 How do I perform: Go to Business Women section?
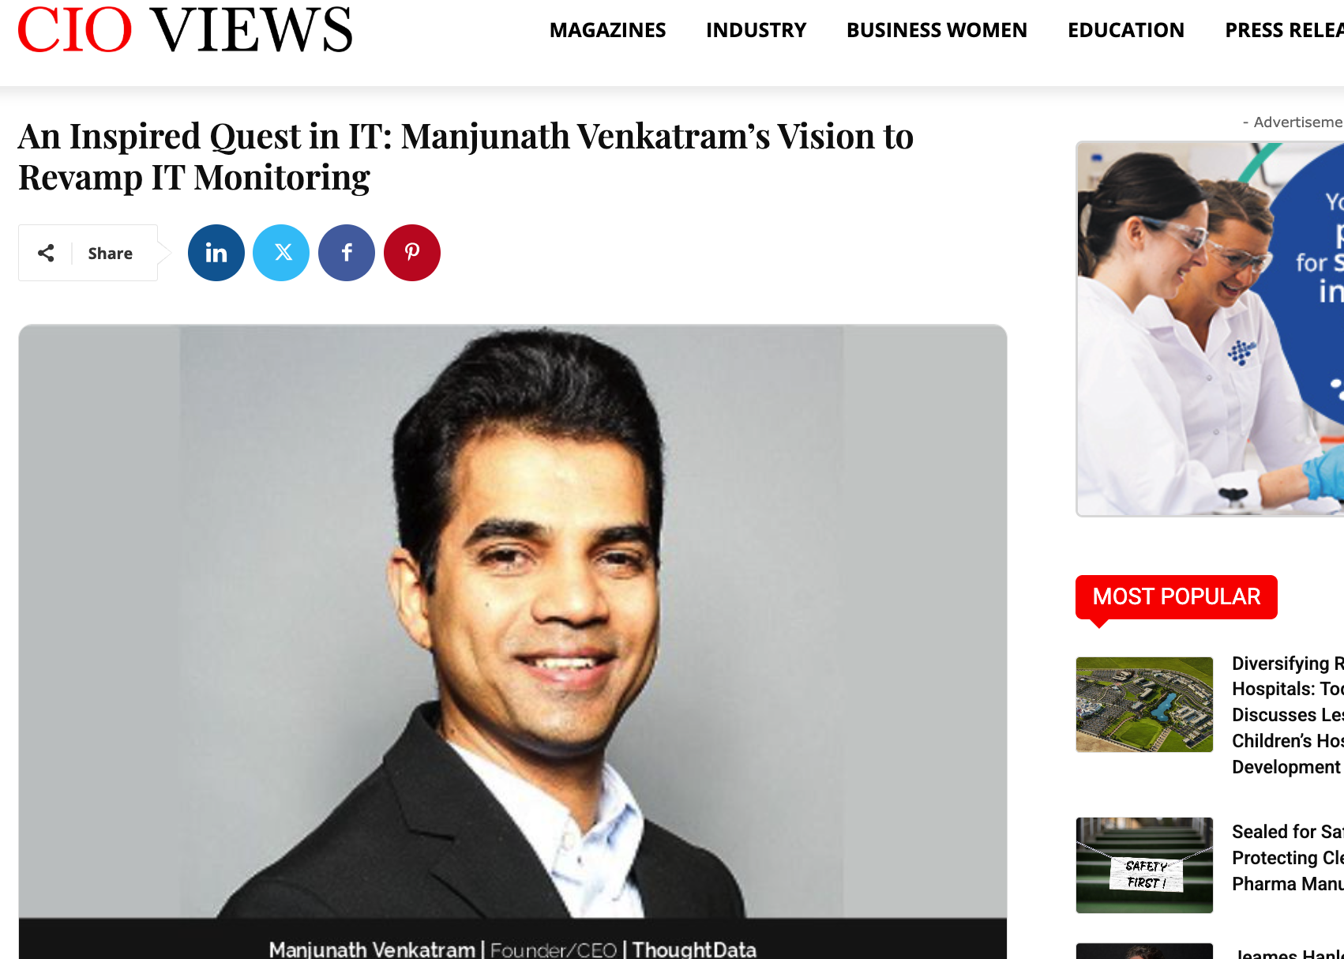(x=937, y=30)
